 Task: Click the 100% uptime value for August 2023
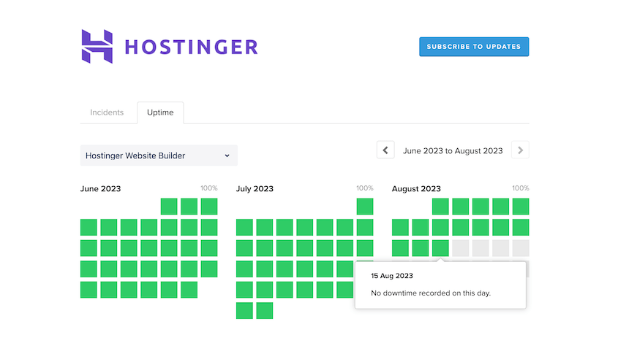point(520,188)
